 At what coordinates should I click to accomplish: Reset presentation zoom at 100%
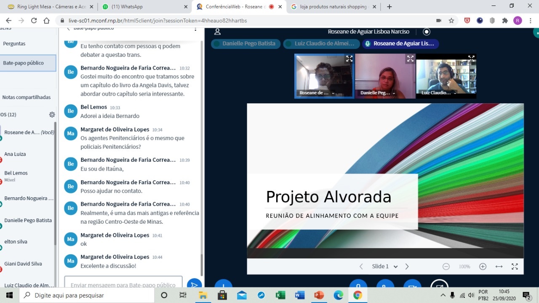[464, 267]
